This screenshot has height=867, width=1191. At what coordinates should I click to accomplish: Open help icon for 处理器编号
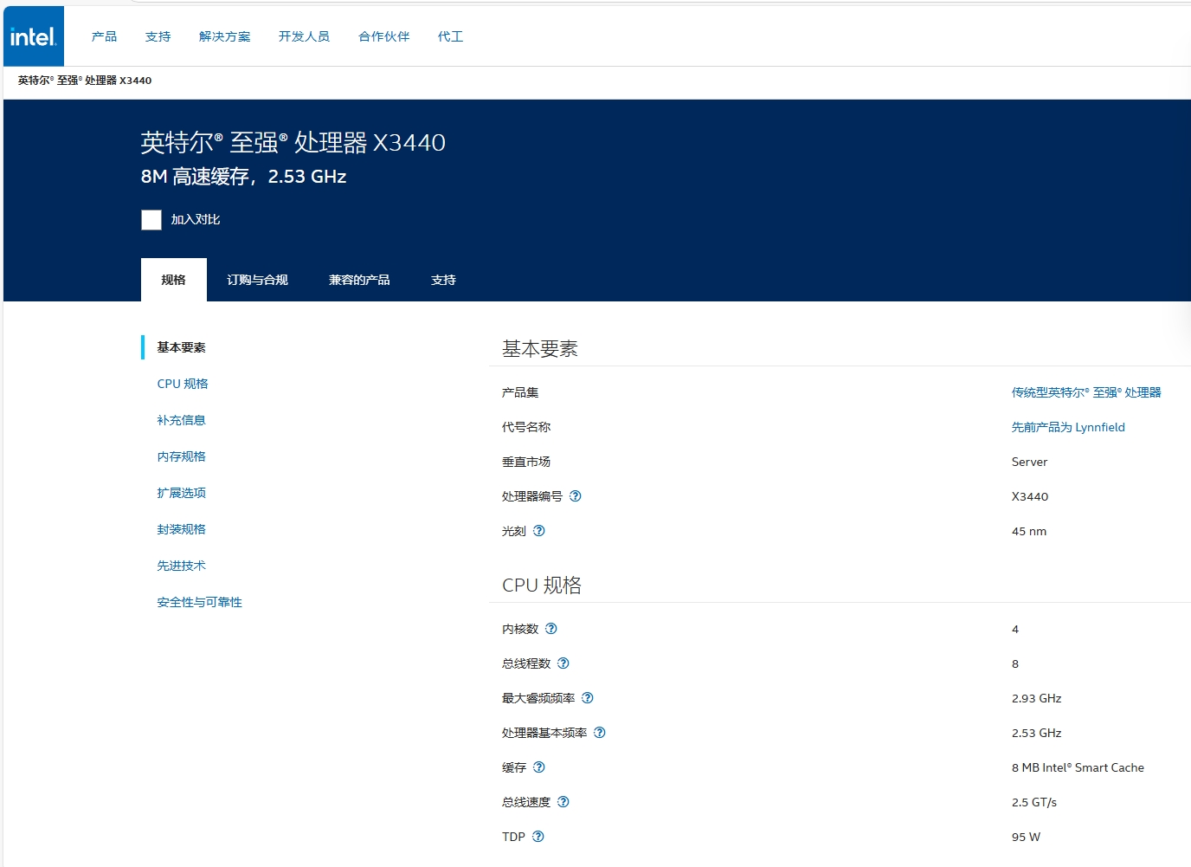click(x=576, y=496)
